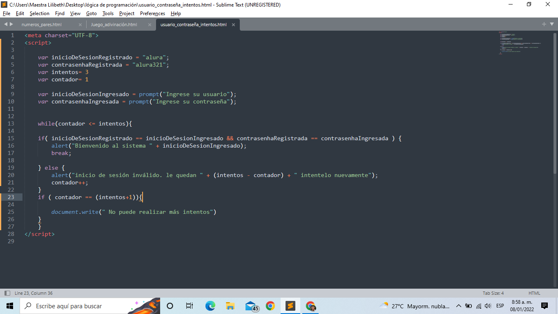Viewport: 558px width, 314px height.
Task: Add a new tab with plus icon
Action: [544, 25]
